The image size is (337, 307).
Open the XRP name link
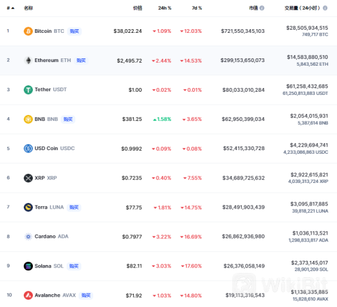click(46, 178)
